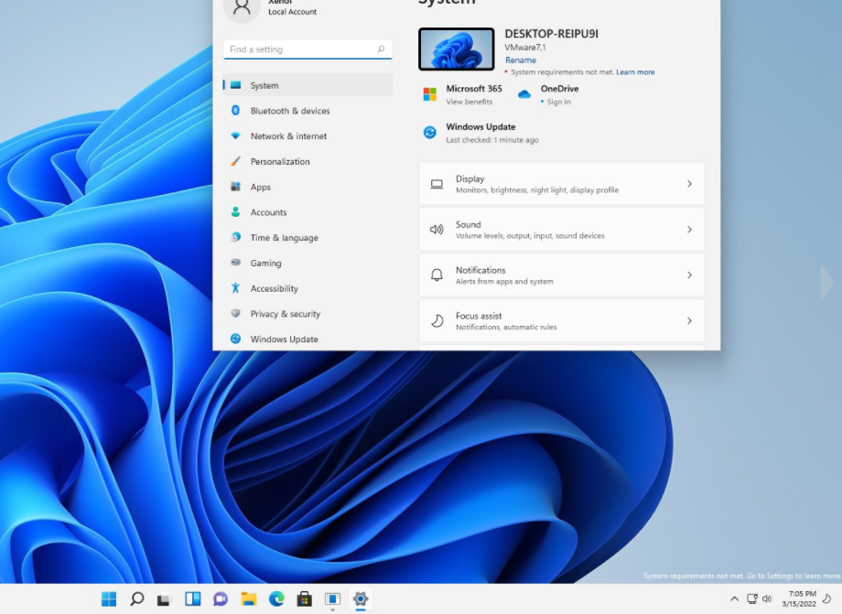Click Learn more about system requirements
This screenshot has width=842, height=614.
[635, 72]
